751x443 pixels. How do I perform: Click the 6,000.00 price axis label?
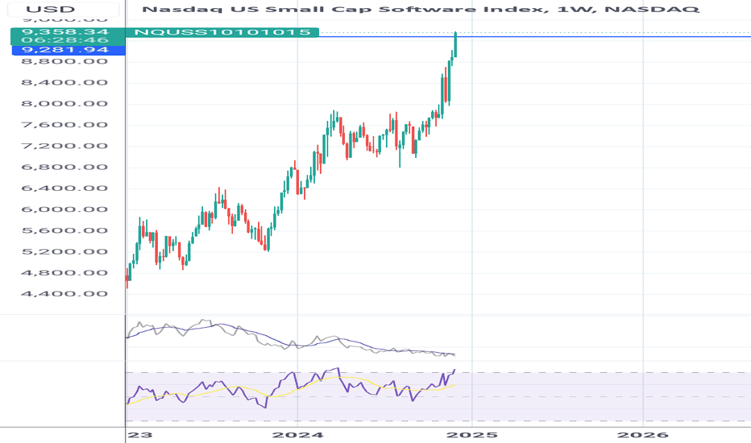64,209
